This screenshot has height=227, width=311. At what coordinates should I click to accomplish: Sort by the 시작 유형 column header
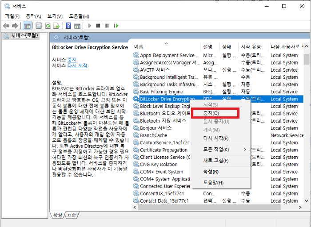coord(253,47)
